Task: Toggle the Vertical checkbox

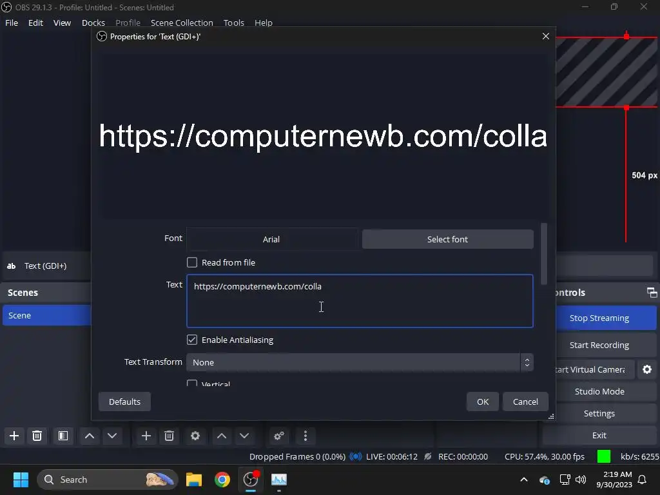Action: [192, 383]
